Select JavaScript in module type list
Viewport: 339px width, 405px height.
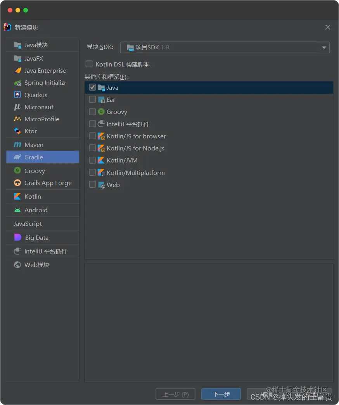pyautogui.click(x=28, y=223)
